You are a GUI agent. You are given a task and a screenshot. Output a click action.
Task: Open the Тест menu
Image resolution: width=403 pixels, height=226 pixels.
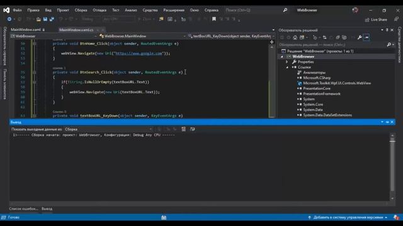[116, 10]
